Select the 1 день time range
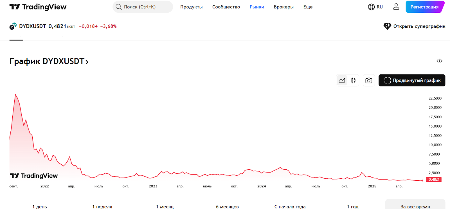The image size is (450, 209). [x=40, y=206]
